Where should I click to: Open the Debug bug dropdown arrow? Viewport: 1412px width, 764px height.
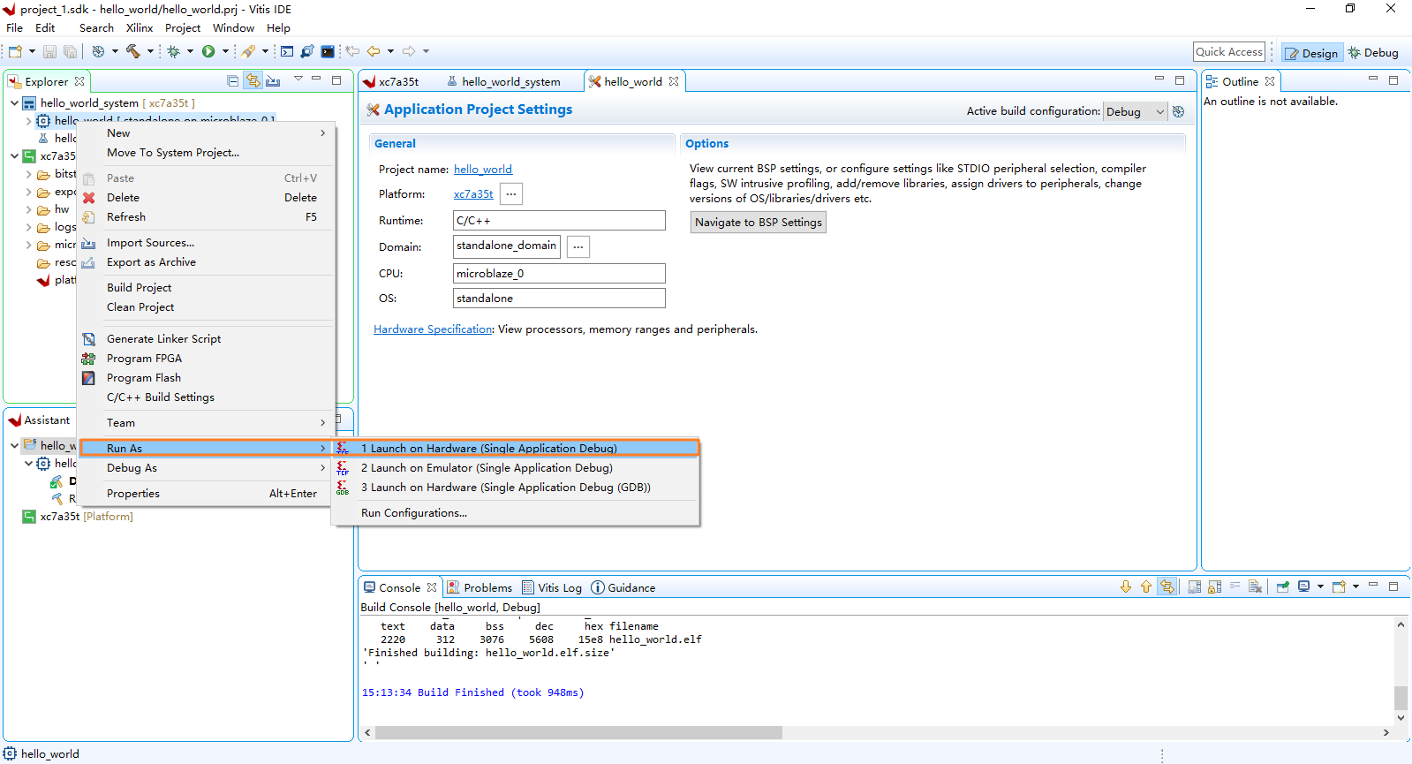click(190, 51)
